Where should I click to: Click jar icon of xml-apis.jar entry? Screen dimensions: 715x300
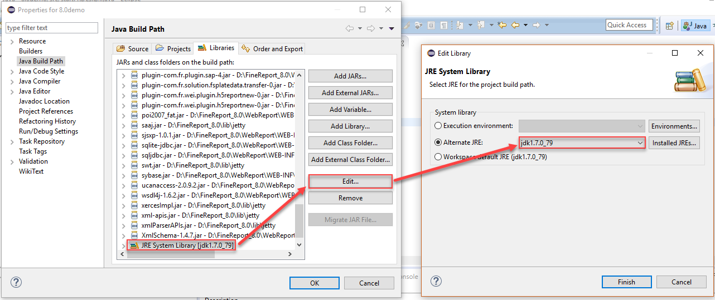(134, 215)
